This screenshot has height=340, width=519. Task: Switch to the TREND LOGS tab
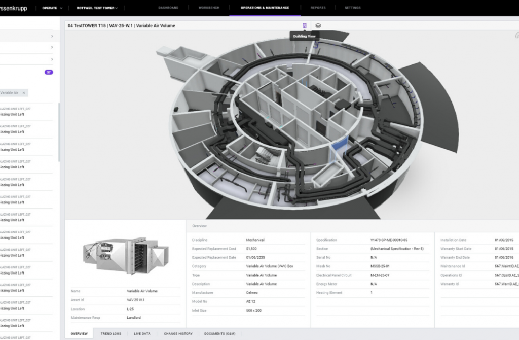(111, 334)
